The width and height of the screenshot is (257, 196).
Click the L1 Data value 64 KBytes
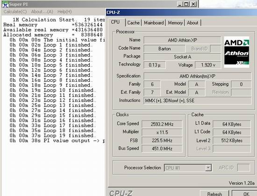coord(232,124)
